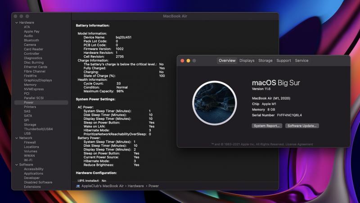This screenshot has height=203, width=360.
Task: Open NVMExpress entry
Action: (x=34, y=89)
